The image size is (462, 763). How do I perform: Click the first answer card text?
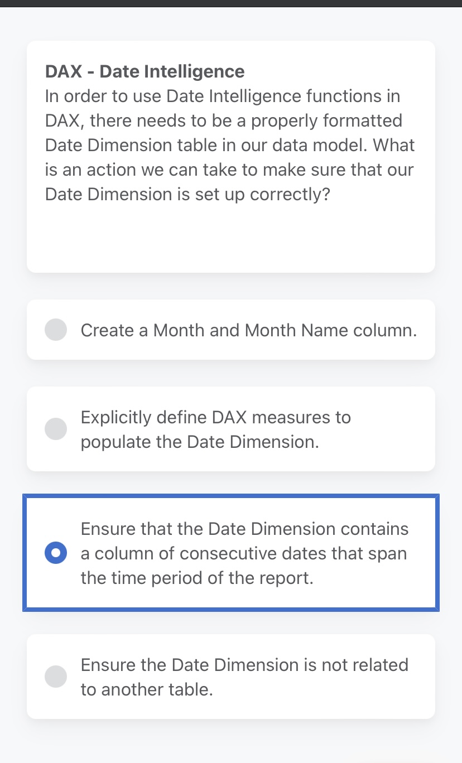pyautogui.click(x=248, y=330)
